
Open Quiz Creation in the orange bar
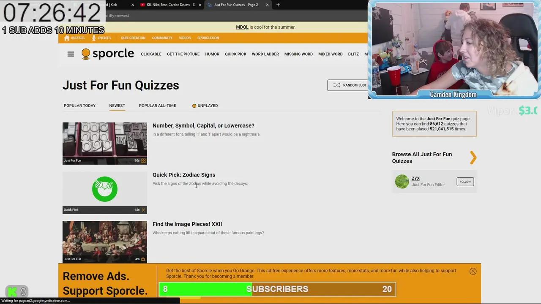[133, 38]
